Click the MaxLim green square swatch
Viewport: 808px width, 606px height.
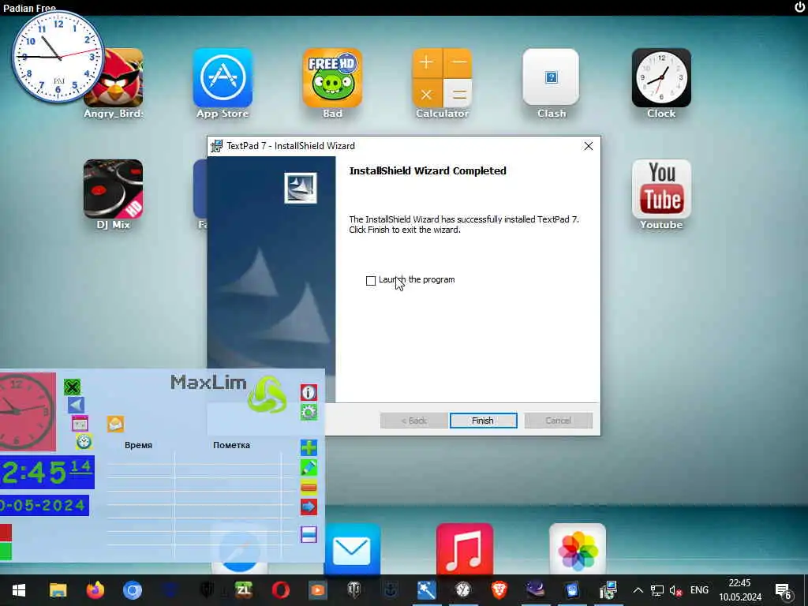[6, 552]
